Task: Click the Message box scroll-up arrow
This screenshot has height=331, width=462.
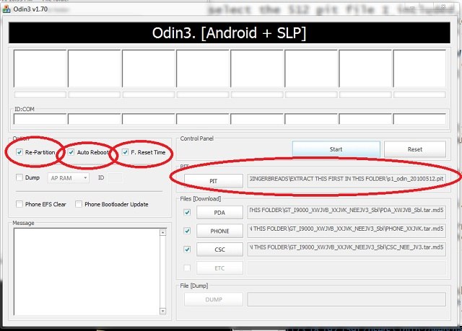Action: coord(162,232)
